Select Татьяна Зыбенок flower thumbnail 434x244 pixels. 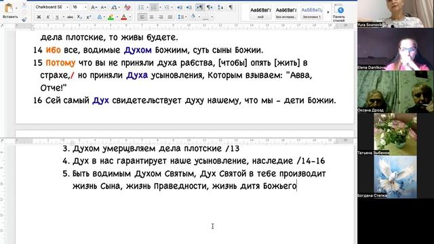click(395, 134)
